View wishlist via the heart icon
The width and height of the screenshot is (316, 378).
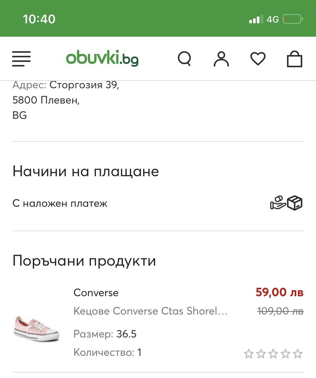258,59
